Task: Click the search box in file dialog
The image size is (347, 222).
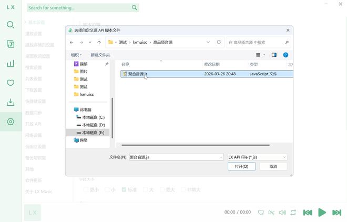Action: pyautogui.click(x=255, y=42)
